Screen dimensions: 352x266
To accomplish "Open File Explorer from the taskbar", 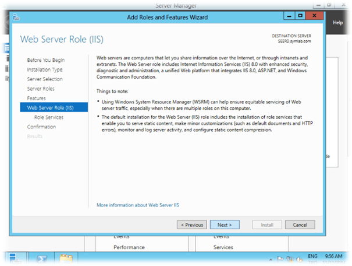I will pyautogui.click(x=66, y=257).
